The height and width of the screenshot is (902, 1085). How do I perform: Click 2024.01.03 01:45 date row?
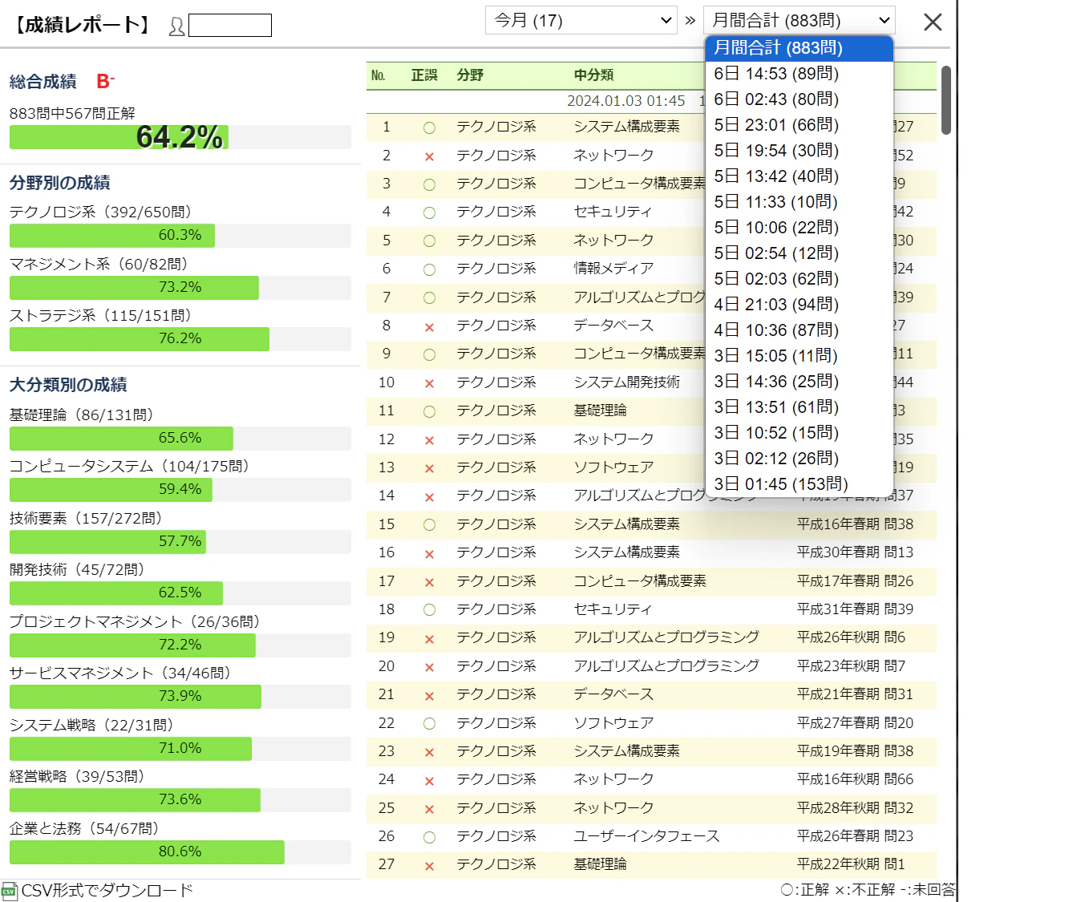(626, 101)
